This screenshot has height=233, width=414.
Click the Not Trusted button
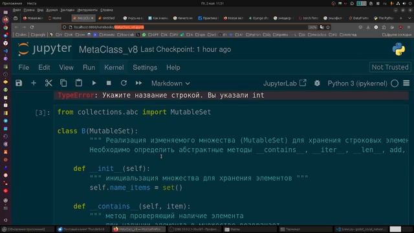(x=390, y=67)
